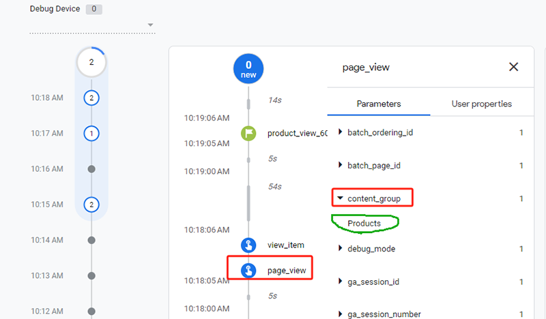This screenshot has width=546, height=319.
Task: Select the 10:15 AM minute bubble
Action: click(x=91, y=204)
